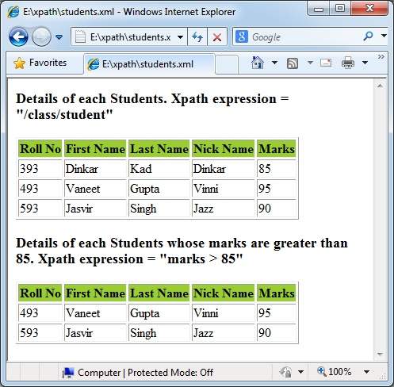394x387 pixels.
Task: Open the recent pages dropdown arrow
Action: tap(59, 37)
